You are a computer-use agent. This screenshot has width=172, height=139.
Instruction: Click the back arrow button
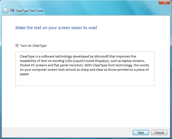point(5,11)
